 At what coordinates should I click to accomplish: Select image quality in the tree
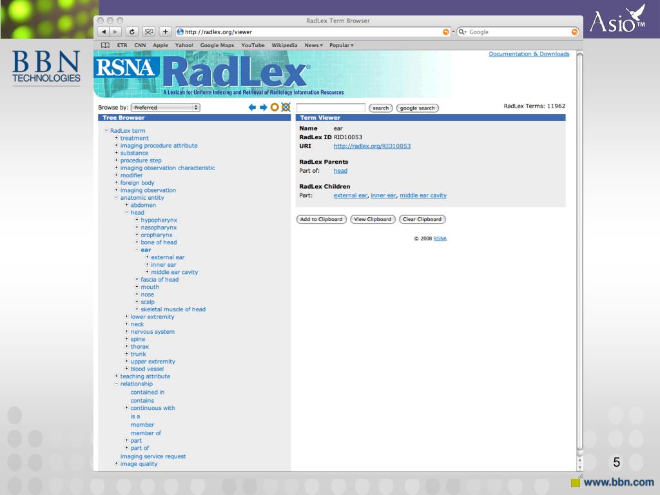click(x=139, y=464)
